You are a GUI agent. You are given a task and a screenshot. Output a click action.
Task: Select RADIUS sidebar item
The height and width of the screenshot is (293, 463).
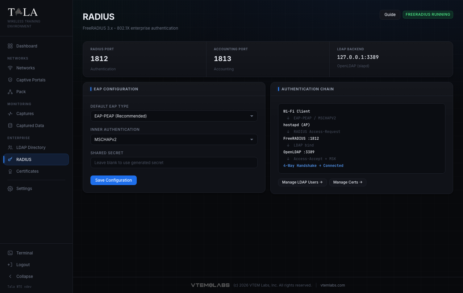[x=36, y=159]
